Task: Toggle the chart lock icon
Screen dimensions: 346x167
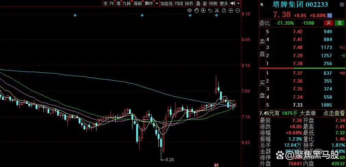Action: [224, 10]
